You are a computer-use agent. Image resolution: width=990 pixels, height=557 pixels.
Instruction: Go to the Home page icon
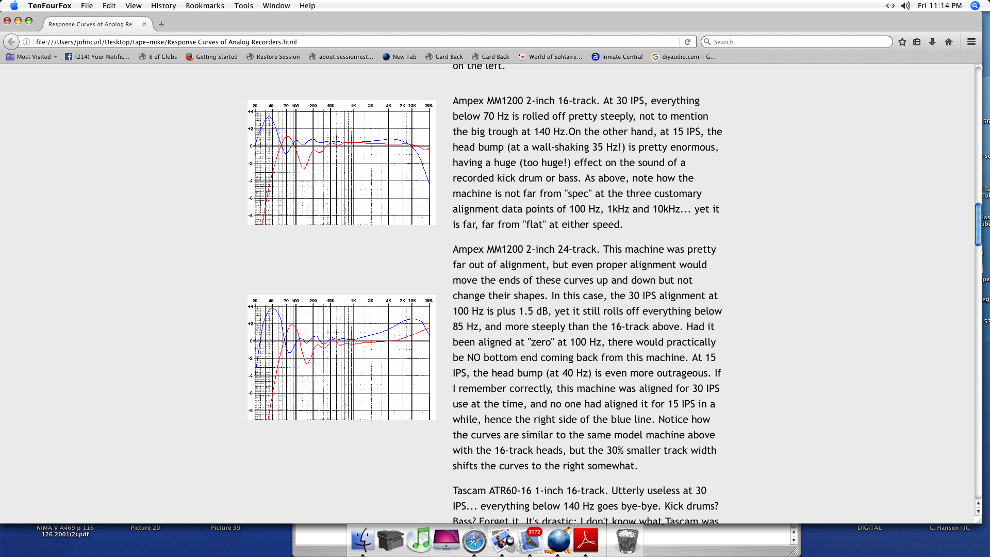pos(949,42)
